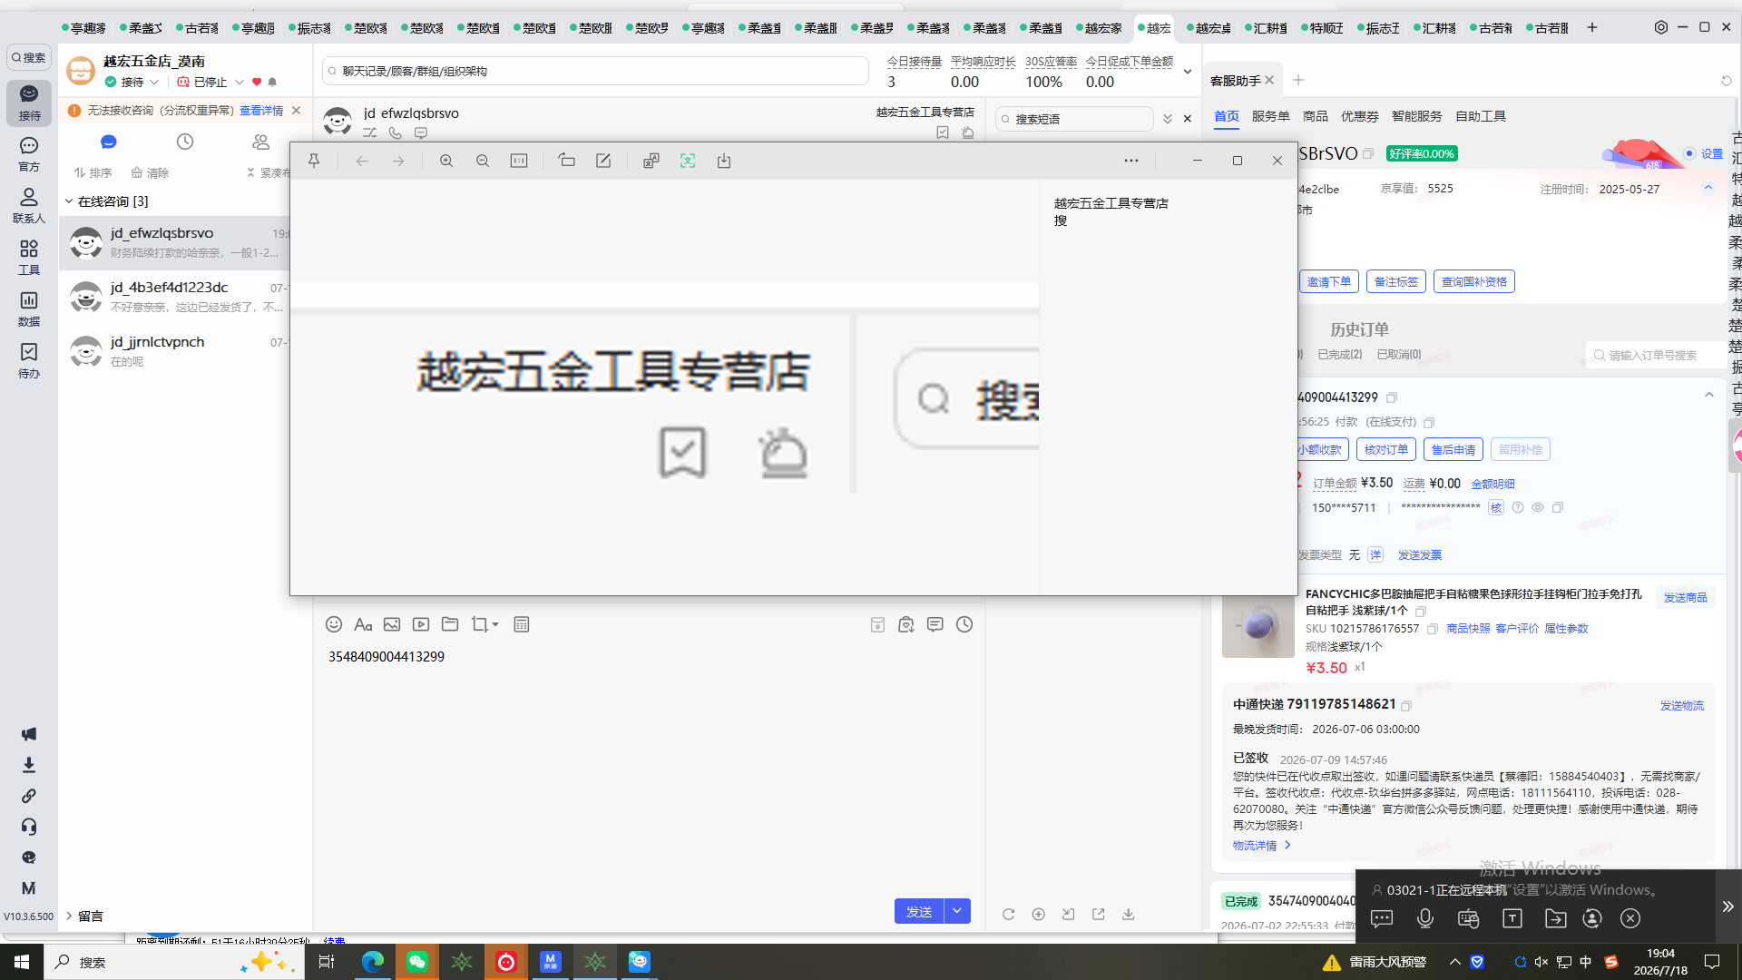Insert a picture into the chat message
Screen dimensions: 1742x980
point(392,624)
